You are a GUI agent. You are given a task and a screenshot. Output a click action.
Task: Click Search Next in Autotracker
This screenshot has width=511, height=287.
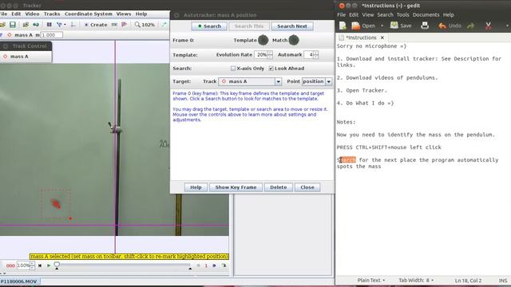[x=292, y=26]
